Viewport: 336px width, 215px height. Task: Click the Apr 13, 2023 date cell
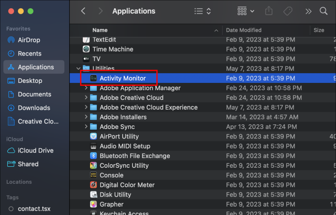coord(261,127)
